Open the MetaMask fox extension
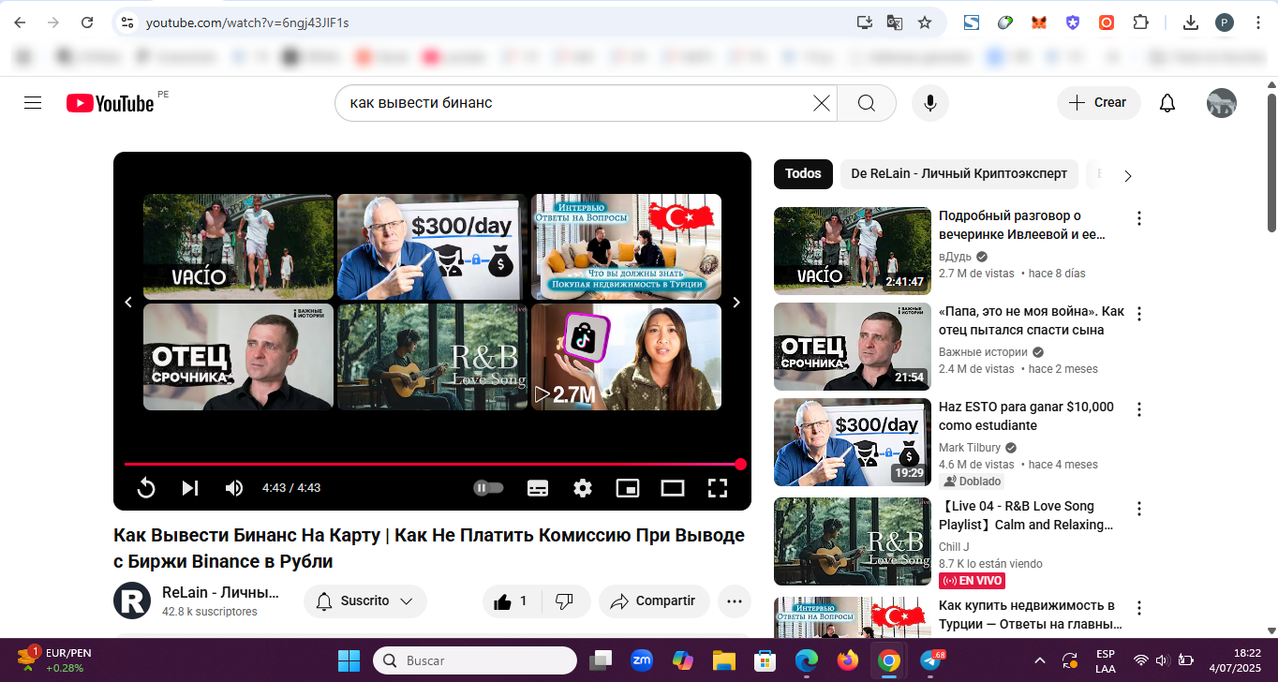This screenshot has width=1278, height=682. pos(1039,22)
